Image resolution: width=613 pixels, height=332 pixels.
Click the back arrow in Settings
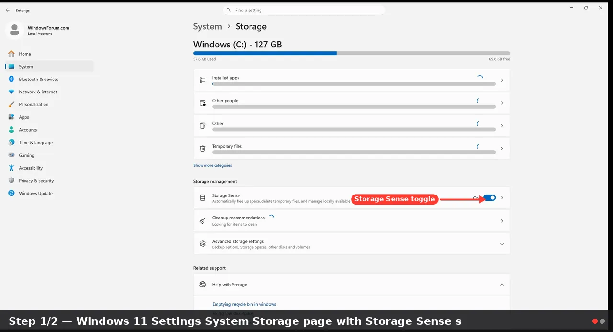[x=7, y=10]
